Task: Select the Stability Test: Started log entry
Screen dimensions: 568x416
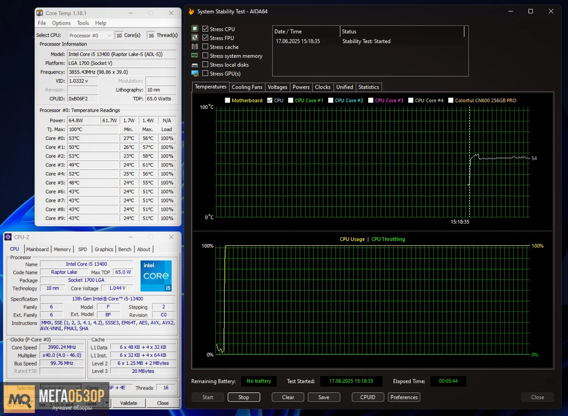Action: click(x=366, y=42)
